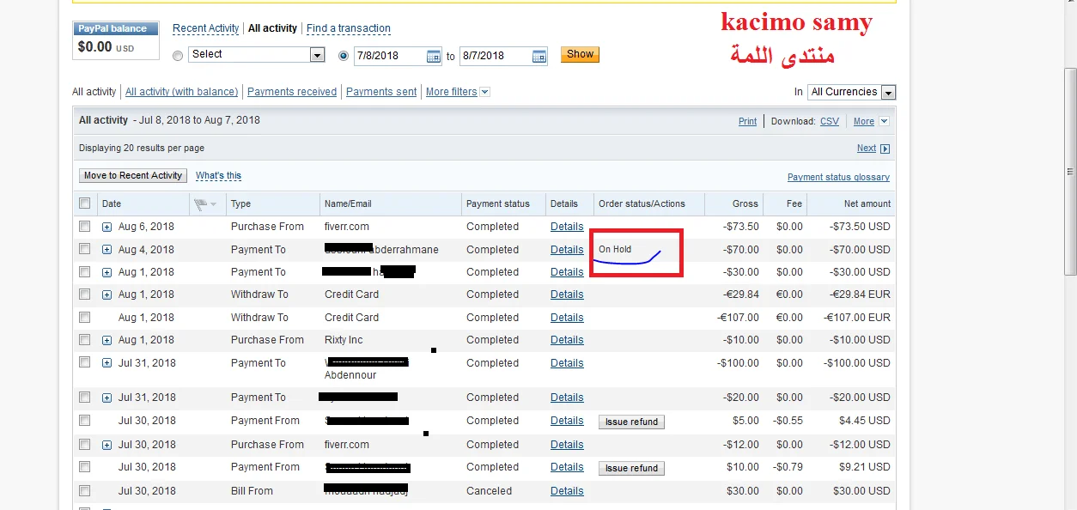Click Issue refund for $5.00 payment
Image resolution: width=1077 pixels, height=510 pixels.
point(631,422)
